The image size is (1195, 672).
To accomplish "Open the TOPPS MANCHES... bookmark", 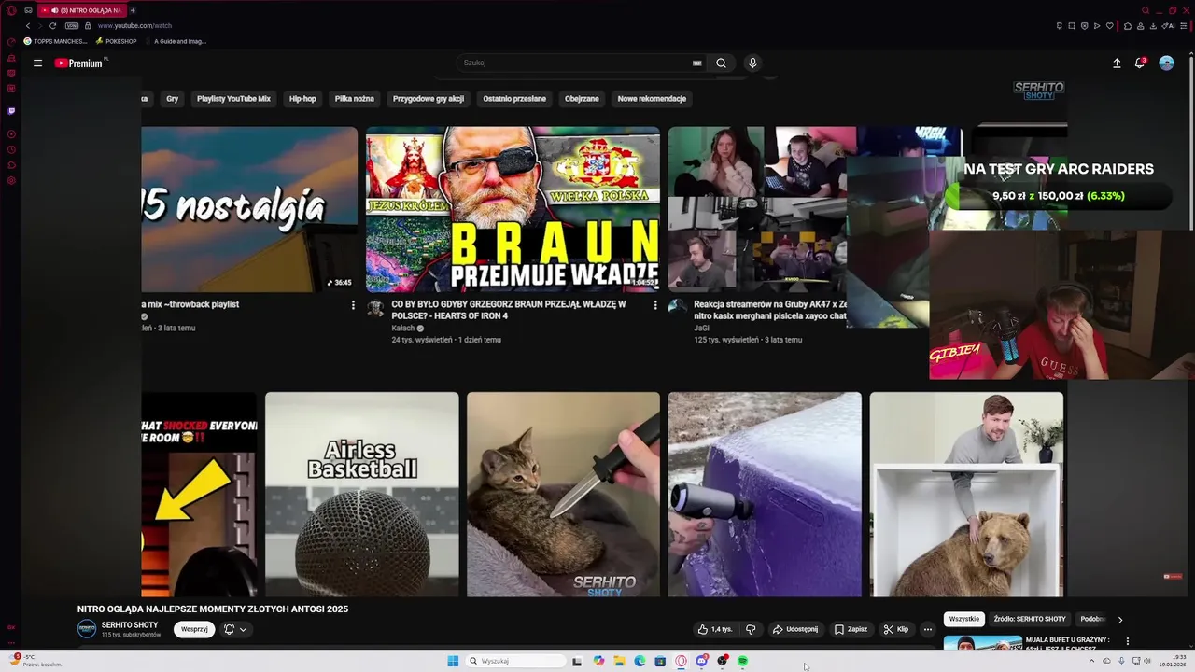I will click(x=55, y=41).
